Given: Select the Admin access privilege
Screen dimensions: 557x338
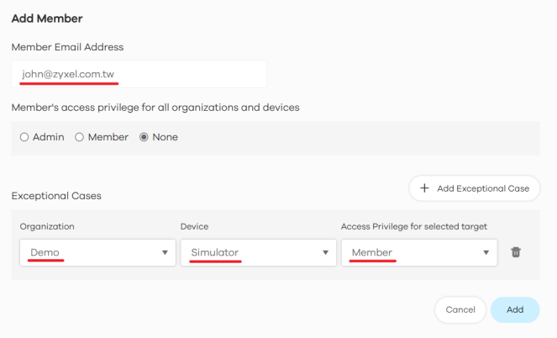Looking at the screenshot, I should click(24, 137).
